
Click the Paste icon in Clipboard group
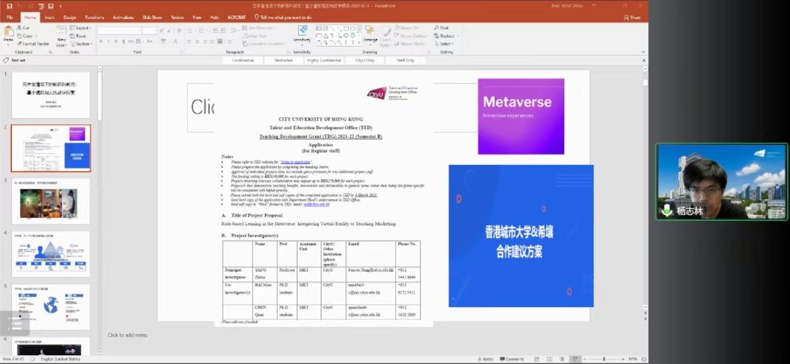pos(8,34)
